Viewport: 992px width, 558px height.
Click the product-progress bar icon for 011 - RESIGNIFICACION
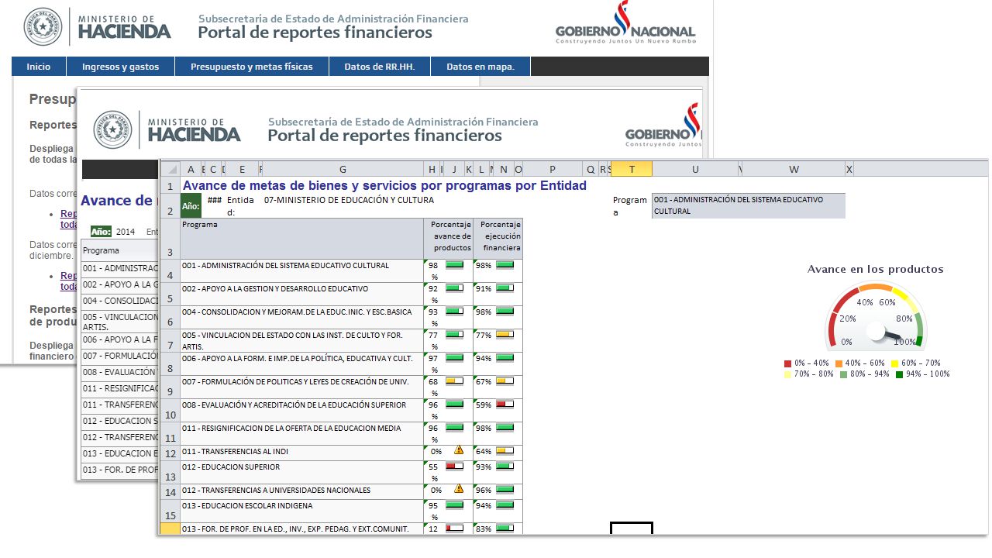454,428
